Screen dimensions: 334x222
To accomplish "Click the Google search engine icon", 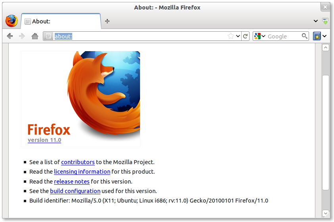I will tap(257, 36).
